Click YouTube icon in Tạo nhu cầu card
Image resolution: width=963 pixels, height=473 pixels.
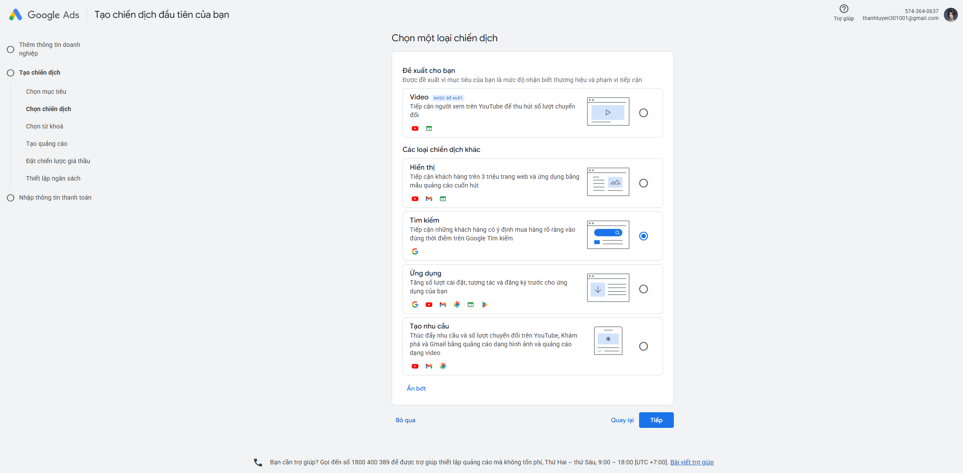point(415,366)
